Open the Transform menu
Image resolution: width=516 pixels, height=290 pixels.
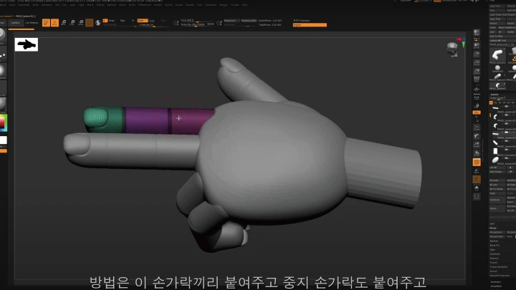(211, 5)
